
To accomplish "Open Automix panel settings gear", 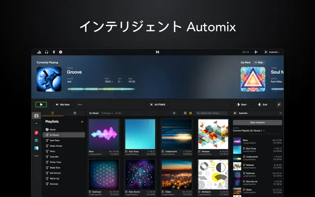I will (x=281, y=113).
